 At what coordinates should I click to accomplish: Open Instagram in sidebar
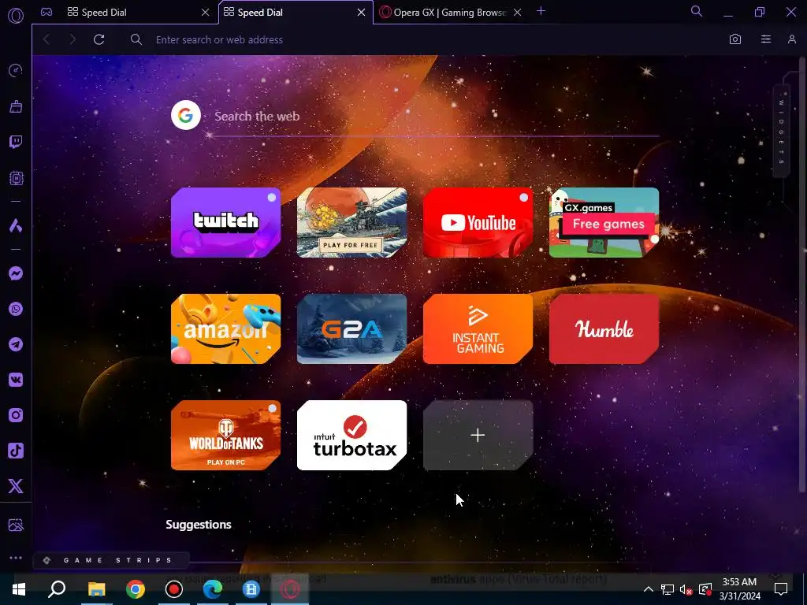[16, 415]
